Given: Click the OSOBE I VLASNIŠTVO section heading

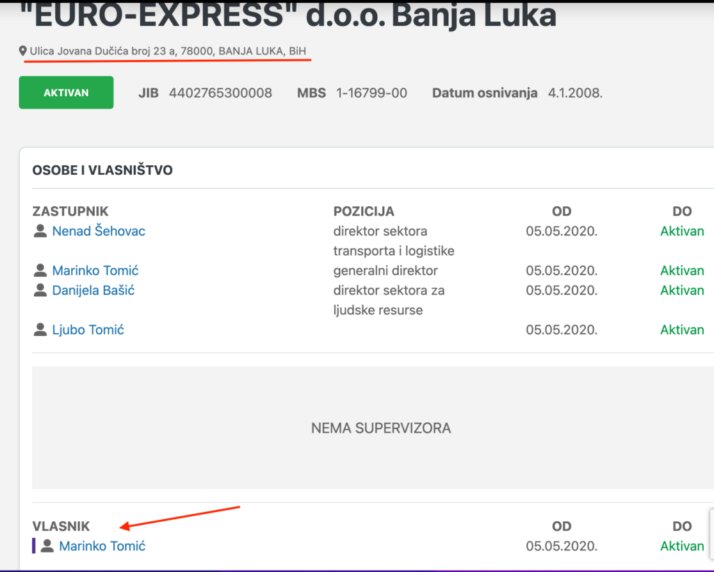Looking at the screenshot, I should tap(102, 170).
